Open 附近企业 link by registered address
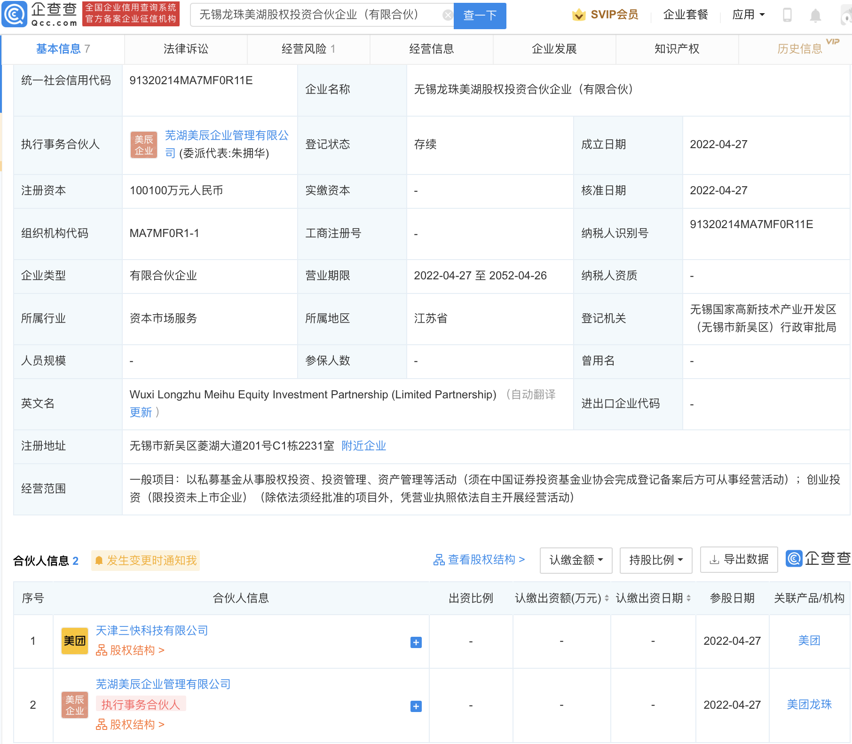The image size is (852, 744). click(363, 446)
